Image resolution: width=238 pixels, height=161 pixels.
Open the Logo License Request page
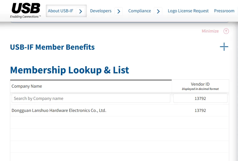click(x=188, y=11)
